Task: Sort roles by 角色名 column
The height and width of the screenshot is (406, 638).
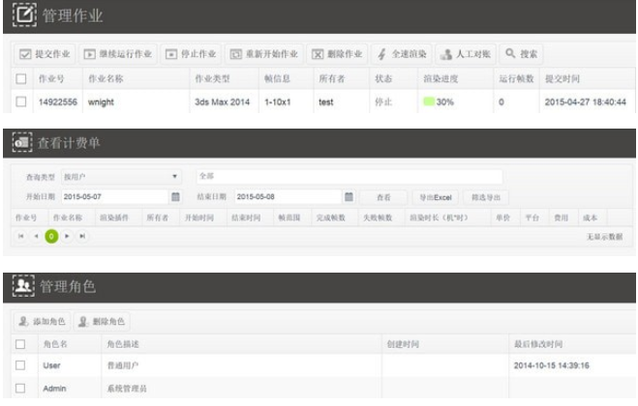Action: pos(55,344)
